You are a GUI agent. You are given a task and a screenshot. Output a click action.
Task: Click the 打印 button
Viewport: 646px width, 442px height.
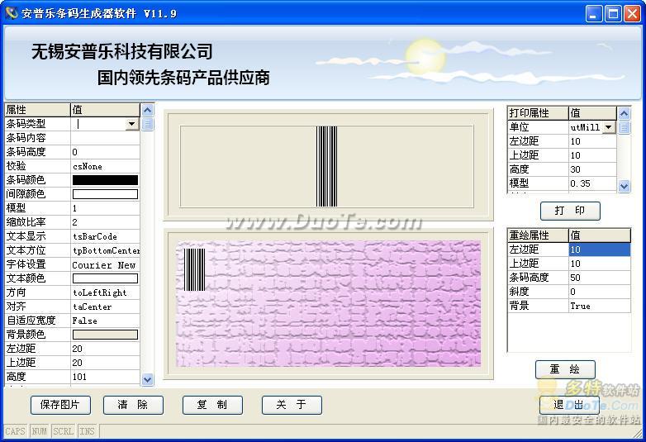coord(570,211)
